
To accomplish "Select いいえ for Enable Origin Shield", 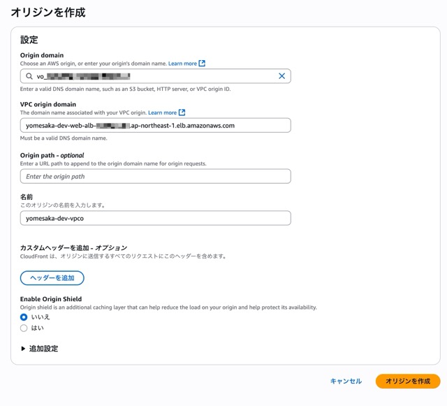I will pyautogui.click(x=24, y=317).
